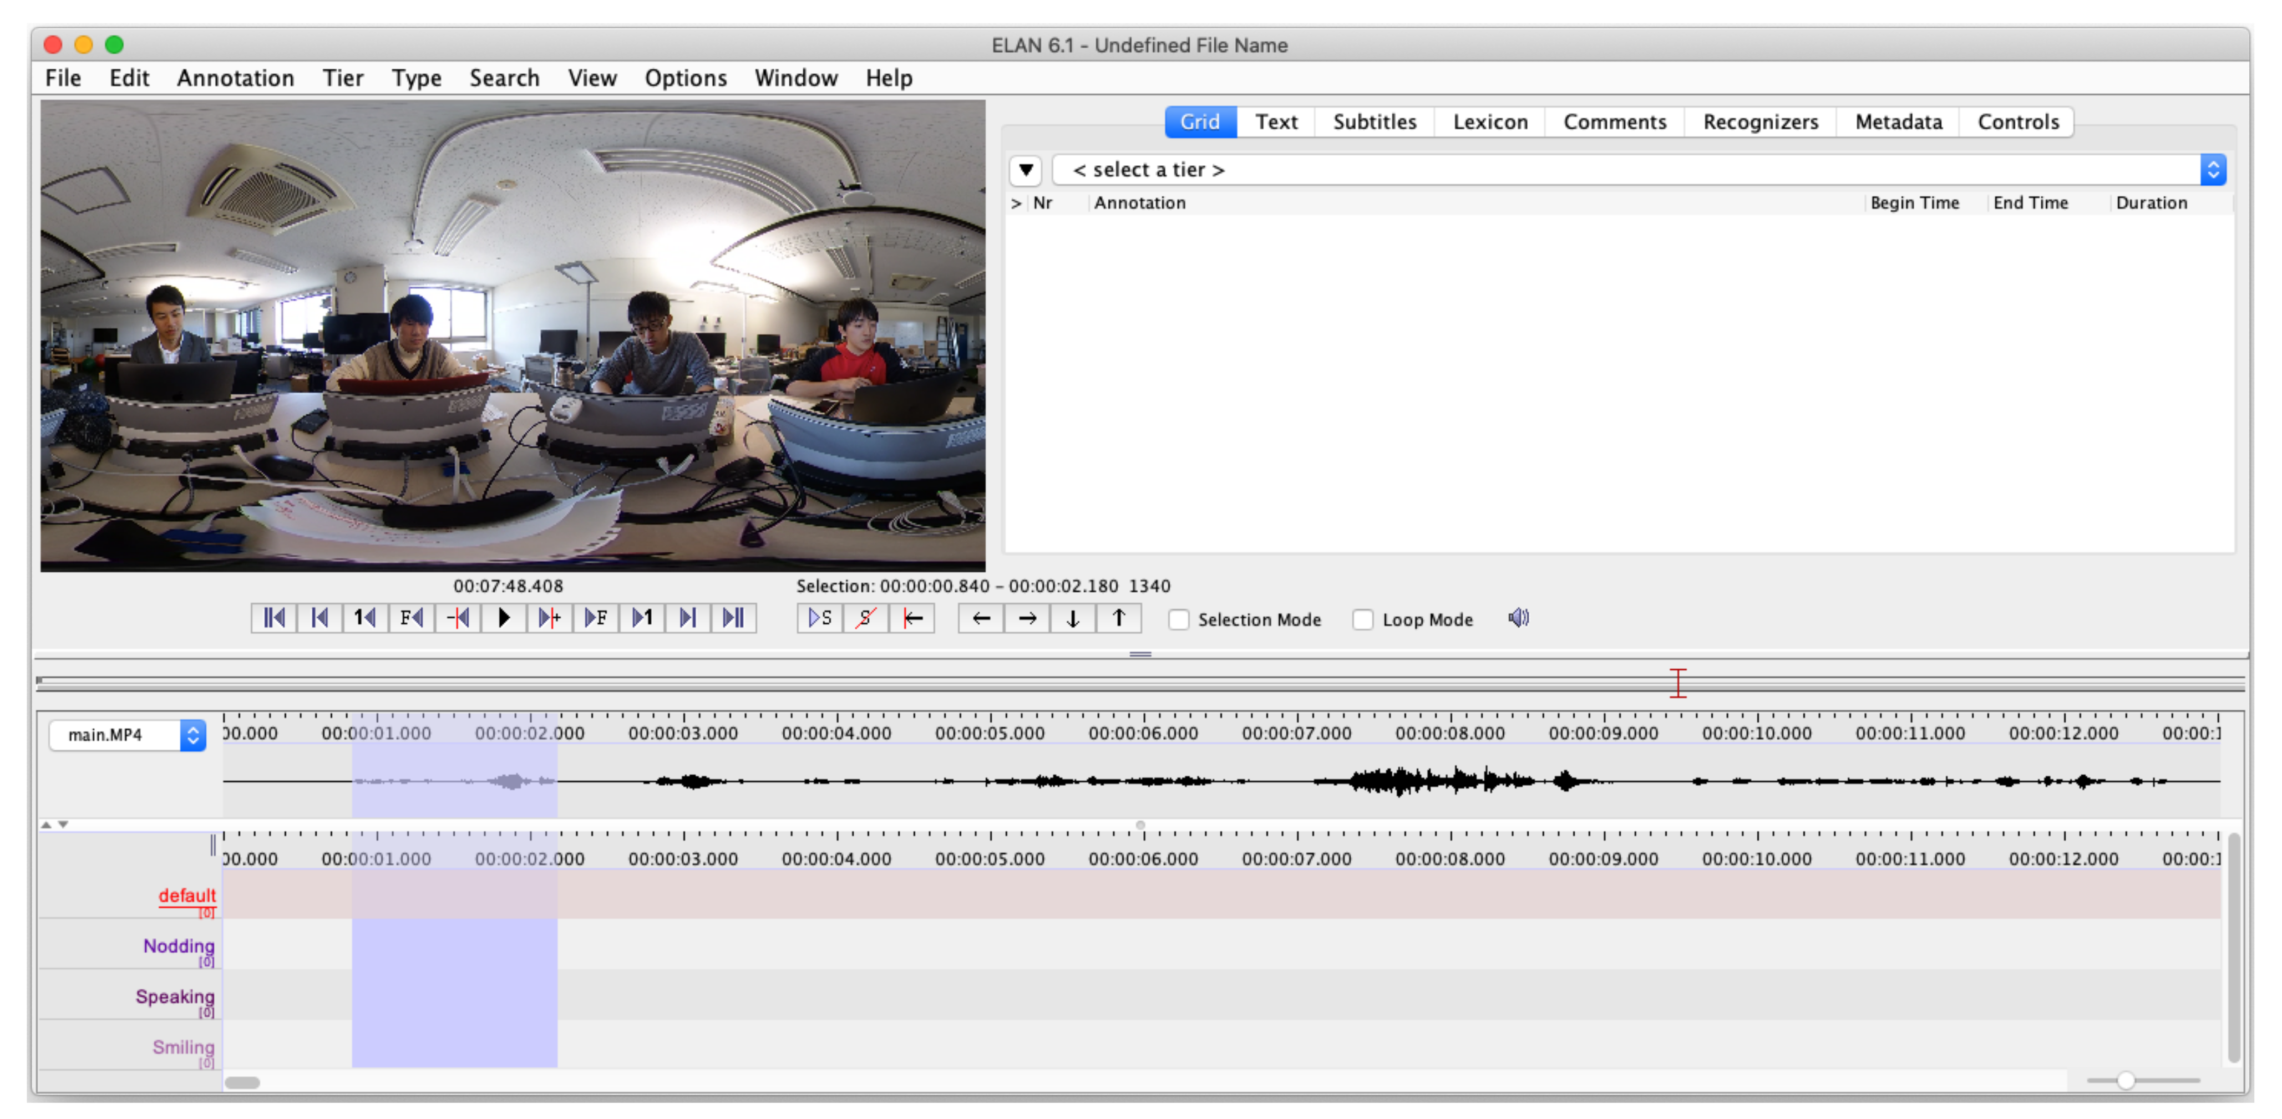
Task: Open the main.MP4 waveform source dropdown
Action: coord(128,735)
